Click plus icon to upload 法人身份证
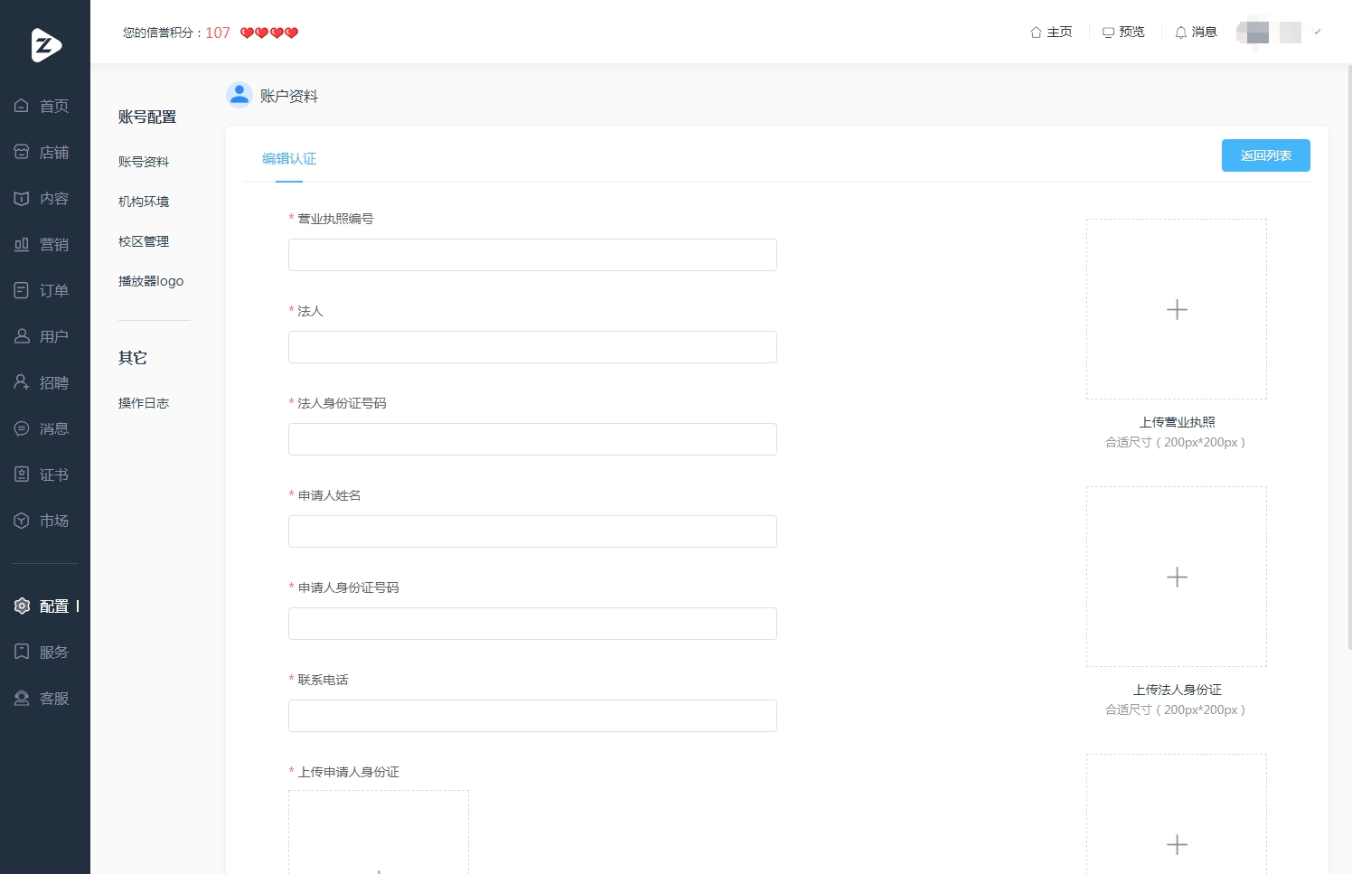Viewport: 1352px width, 874px height. [x=1177, y=578]
